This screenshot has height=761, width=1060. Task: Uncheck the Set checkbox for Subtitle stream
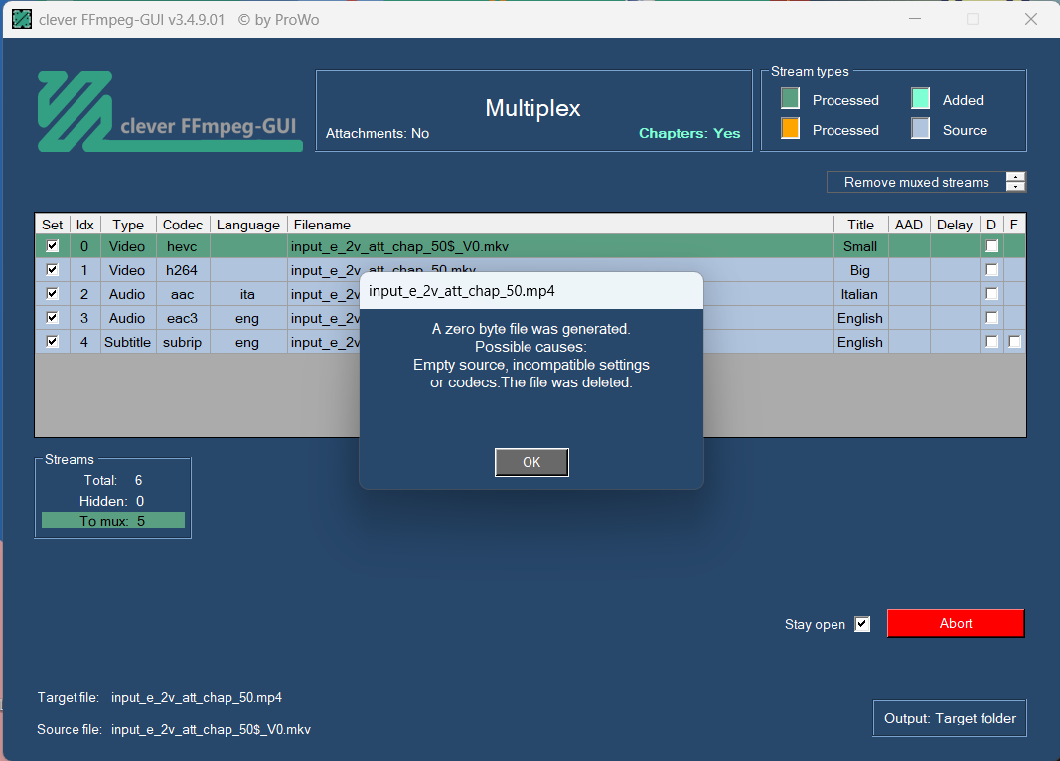point(52,342)
